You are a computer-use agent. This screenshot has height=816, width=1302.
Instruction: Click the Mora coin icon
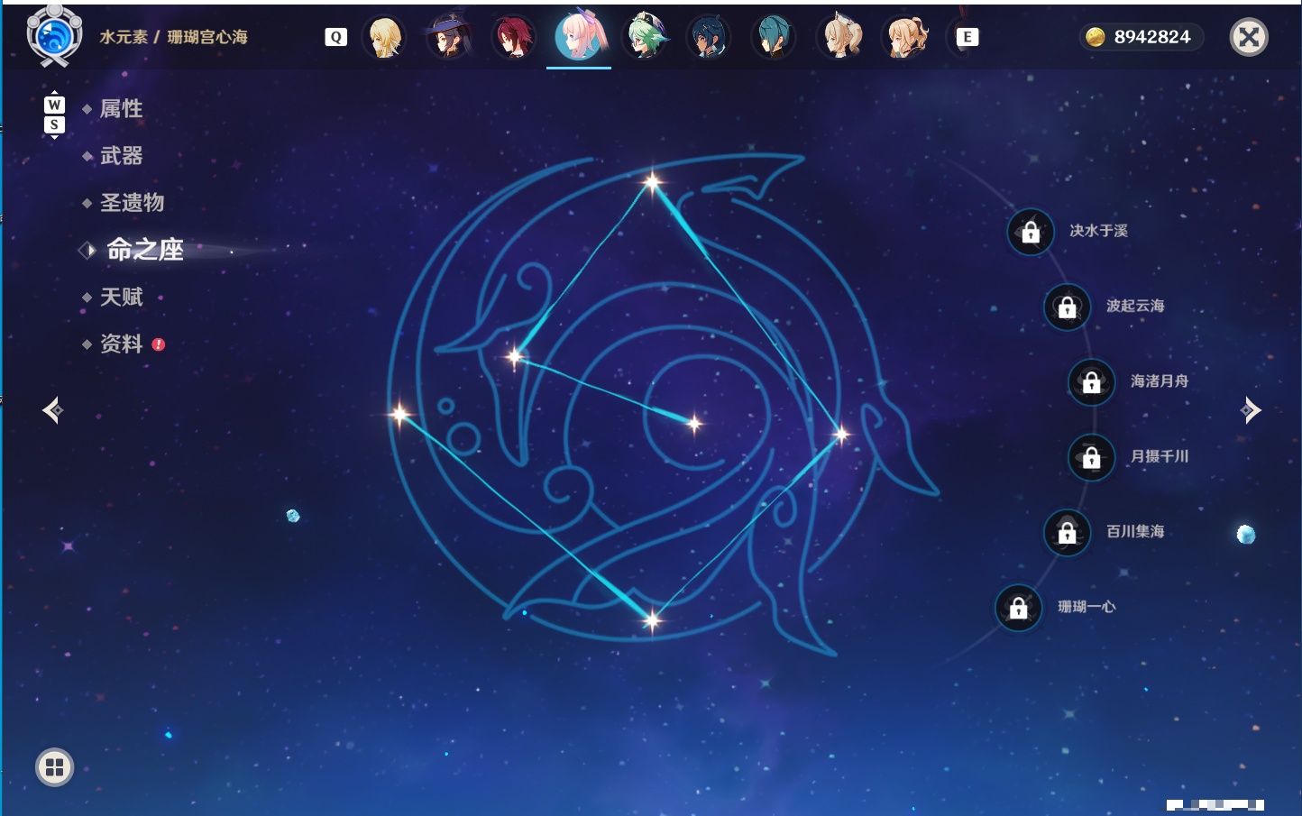pyautogui.click(x=1095, y=37)
